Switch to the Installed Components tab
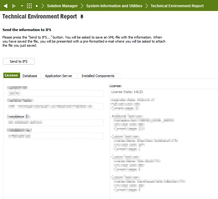Screen dimensions: 218x199 98,76
